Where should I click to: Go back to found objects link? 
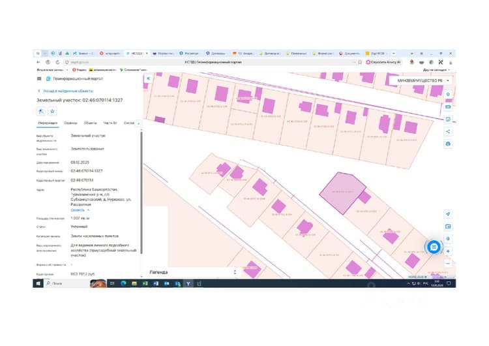point(65,91)
